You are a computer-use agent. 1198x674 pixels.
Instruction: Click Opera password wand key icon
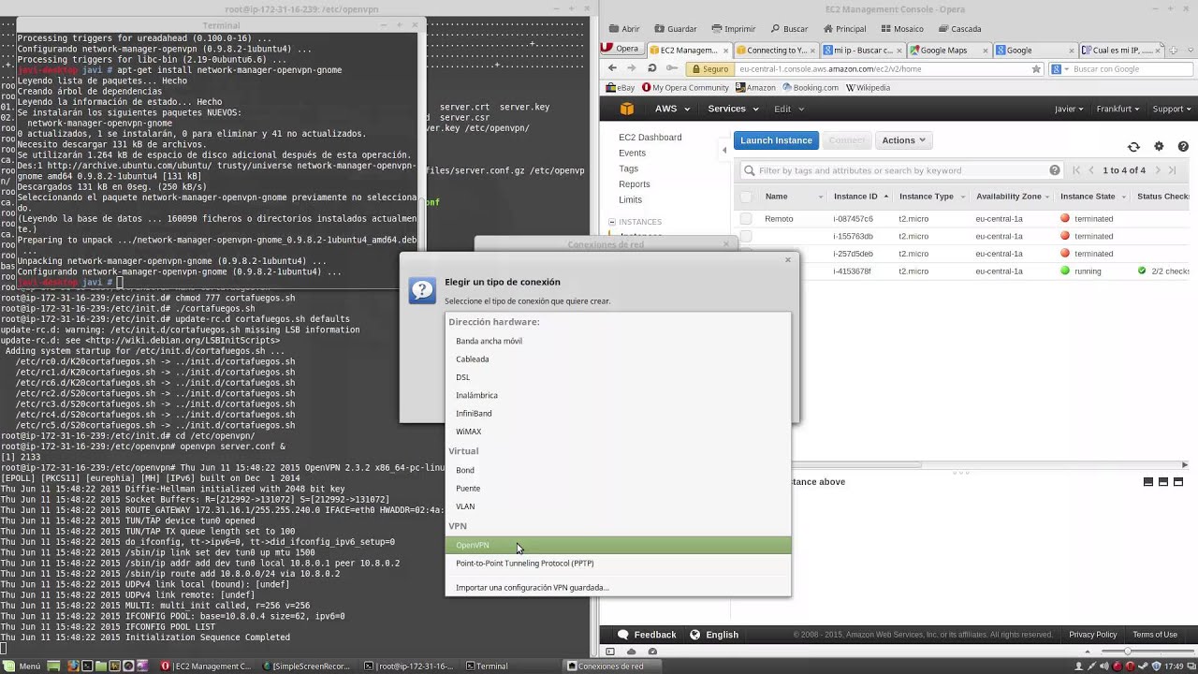670,68
